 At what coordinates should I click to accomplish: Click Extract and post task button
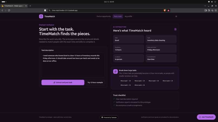click(x=63, y=82)
